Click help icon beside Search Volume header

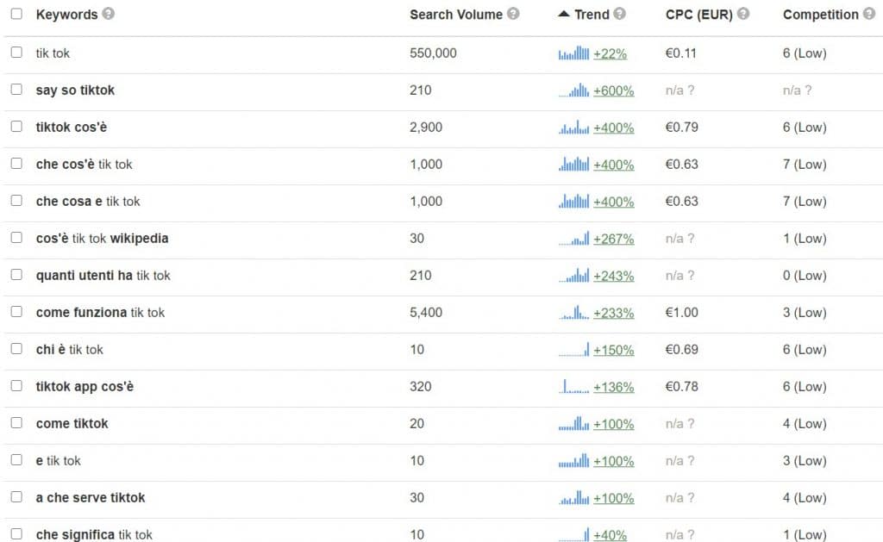click(513, 14)
